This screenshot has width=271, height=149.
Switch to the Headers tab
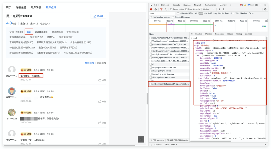pyautogui.click(x=198, y=34)
